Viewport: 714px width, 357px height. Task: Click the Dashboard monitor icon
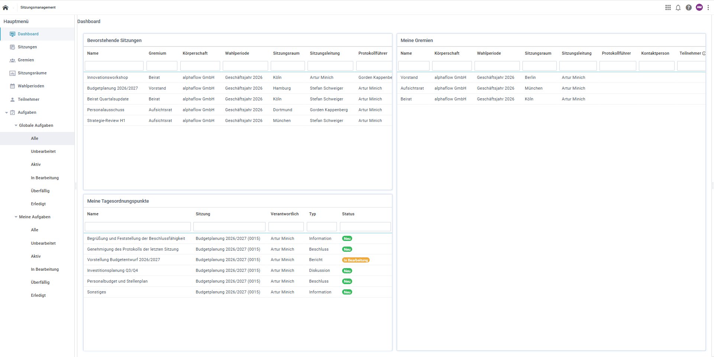(12, 34)
